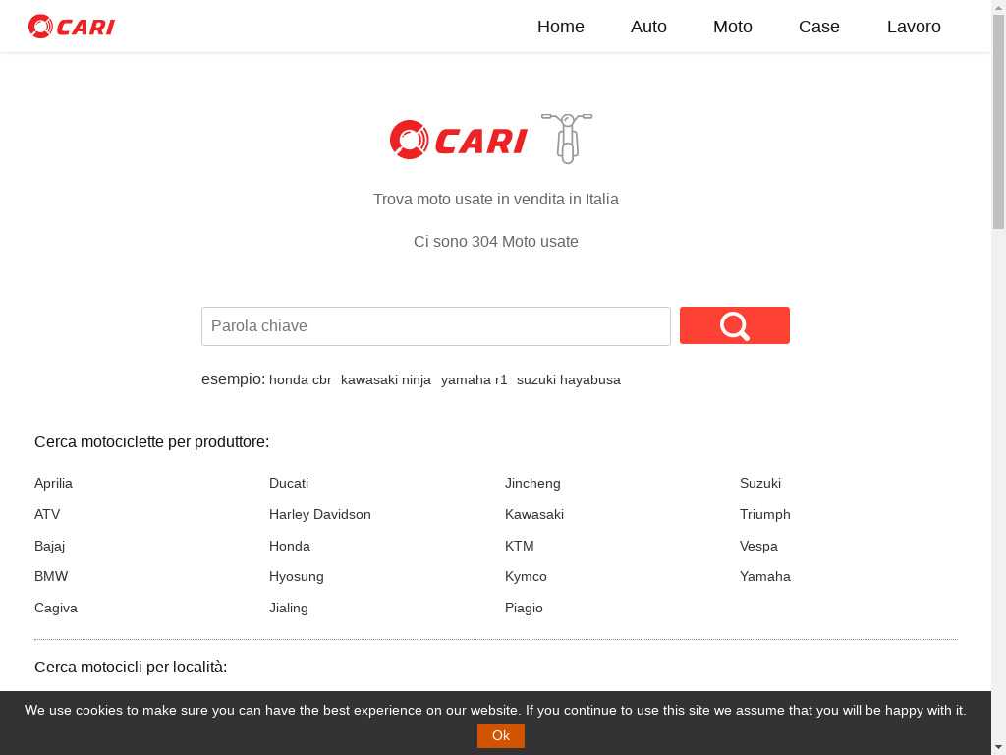The width and height of the screenshot is (1006, 755).
Task: Click the vertical scrollbar thumb
Action: [999, 122]
